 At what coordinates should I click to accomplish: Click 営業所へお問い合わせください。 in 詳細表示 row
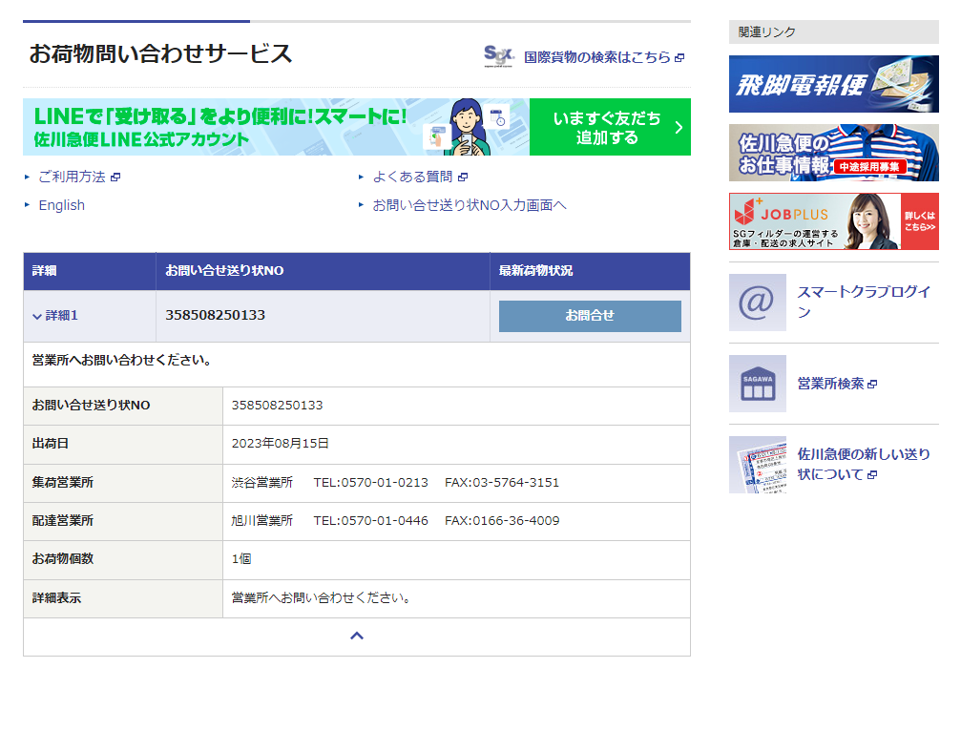pyautogui.click(x=322, y=597)
